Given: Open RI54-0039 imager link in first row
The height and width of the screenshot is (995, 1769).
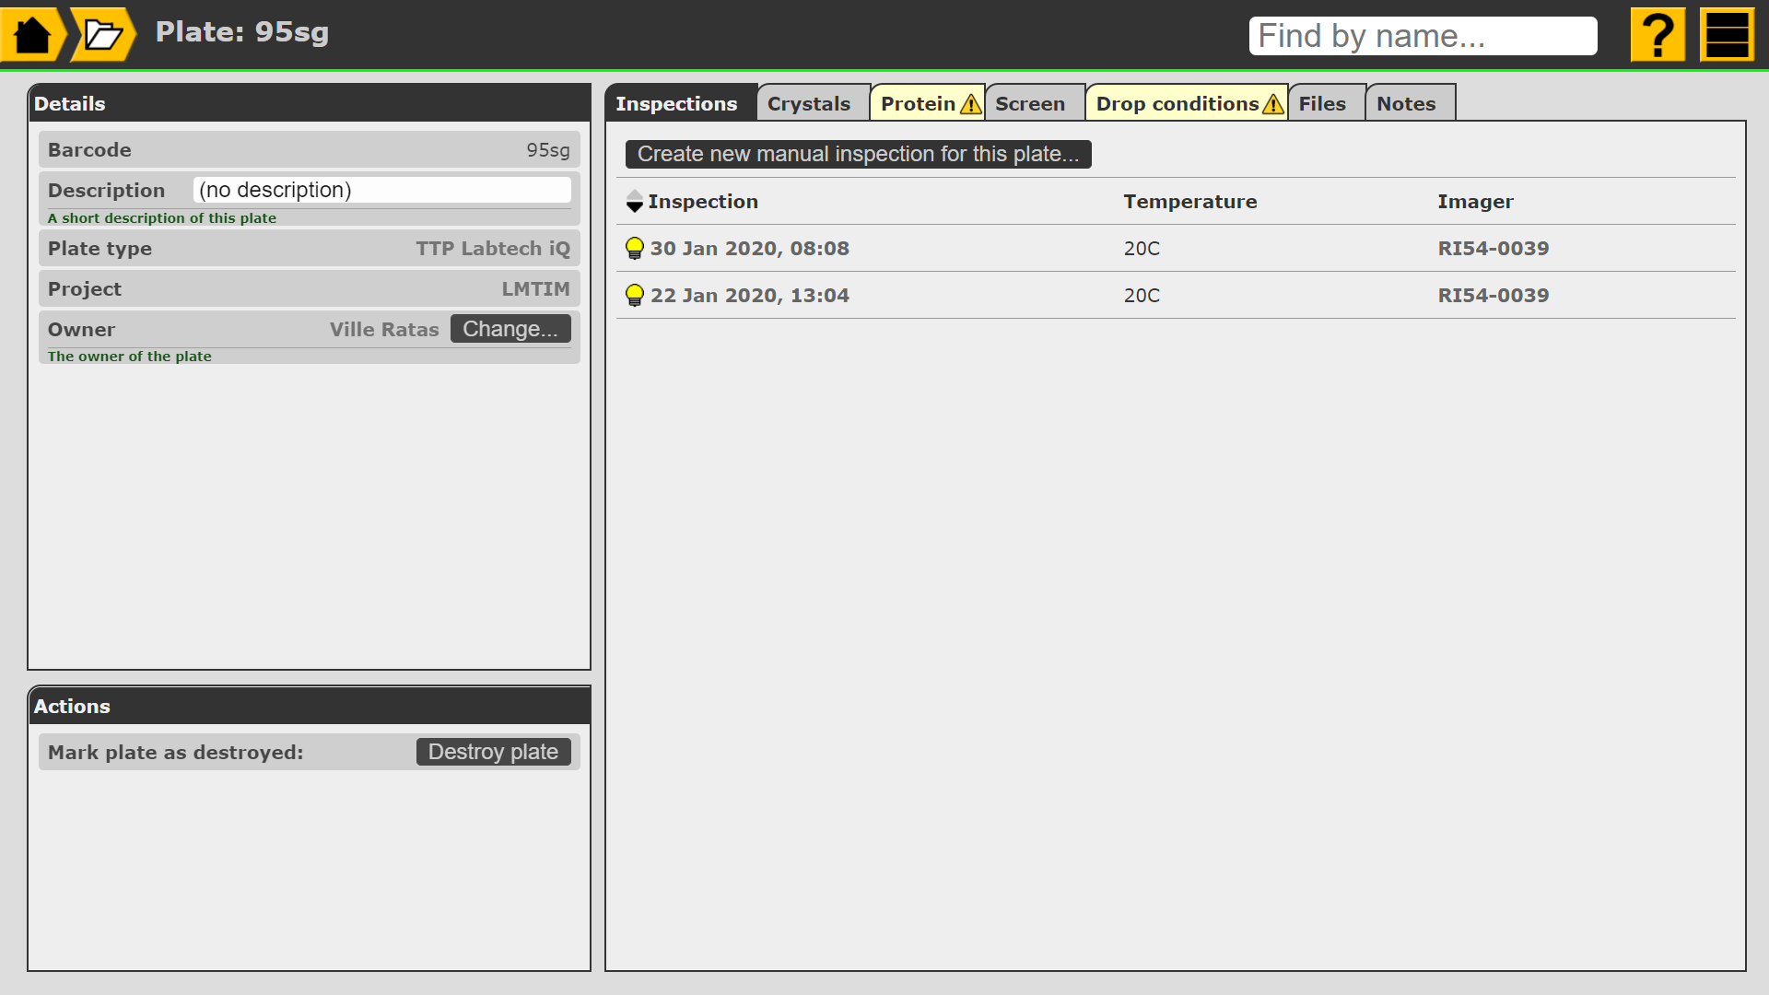Looking at the screenshot, I should click(x=1493, y=249).
